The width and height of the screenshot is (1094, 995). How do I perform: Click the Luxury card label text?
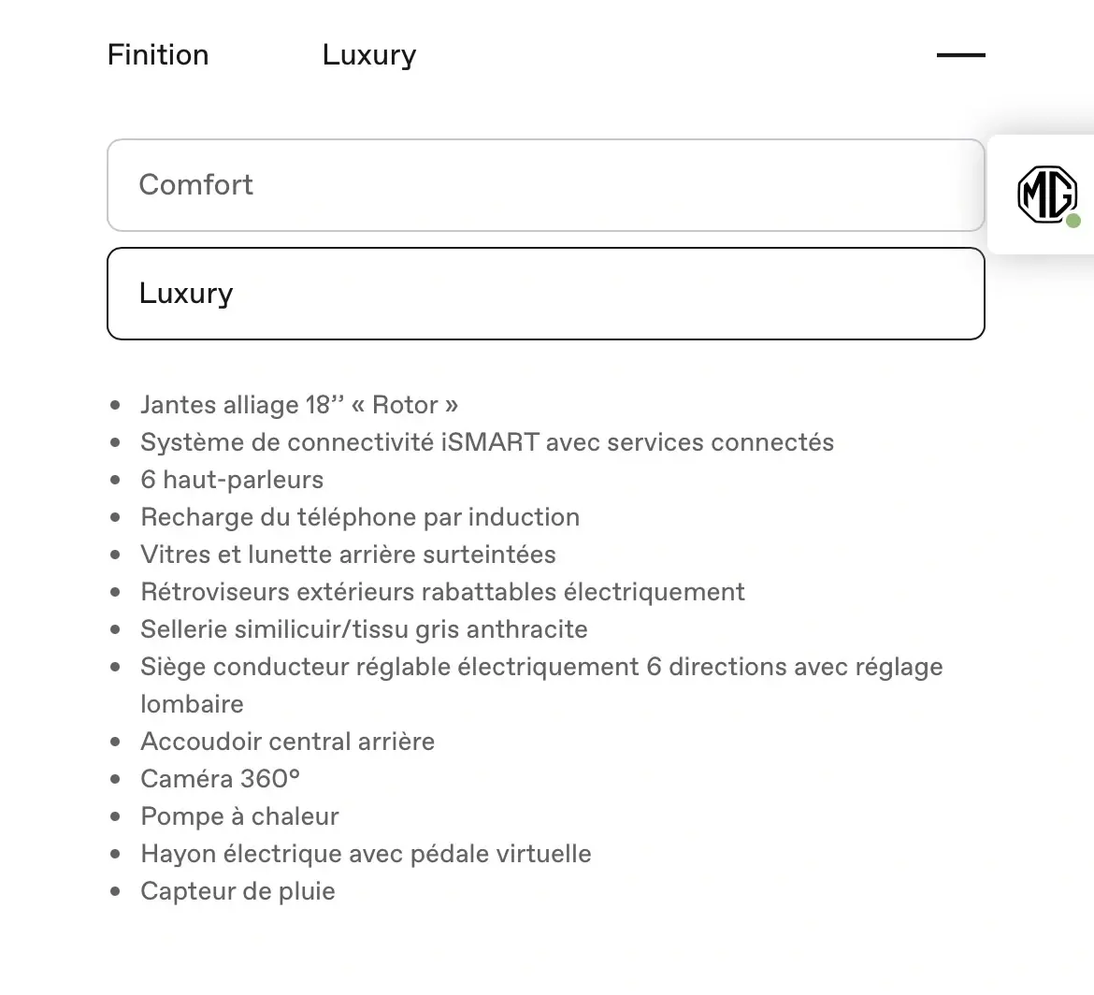coord(186,293)
